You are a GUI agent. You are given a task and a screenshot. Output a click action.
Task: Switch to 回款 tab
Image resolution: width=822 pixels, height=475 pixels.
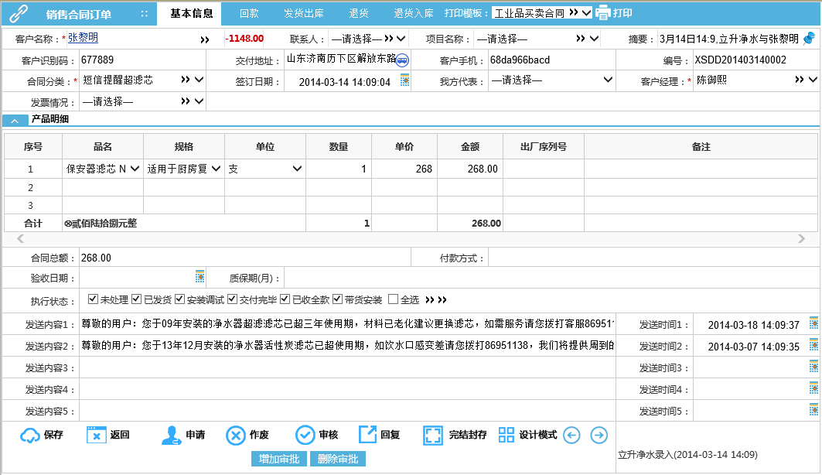coord(249,13)
